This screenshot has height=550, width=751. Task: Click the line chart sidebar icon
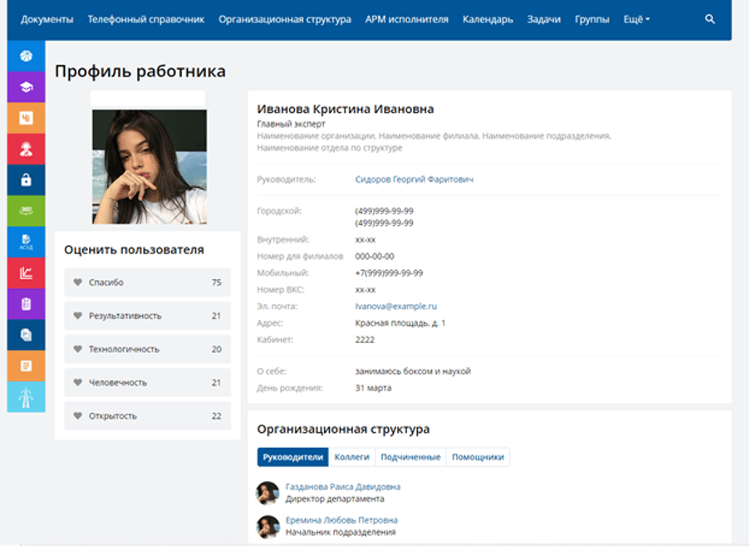coord(26,273)
